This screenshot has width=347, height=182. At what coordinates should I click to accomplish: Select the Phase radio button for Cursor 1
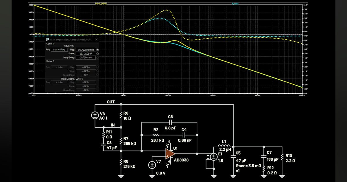coord(97,53)
